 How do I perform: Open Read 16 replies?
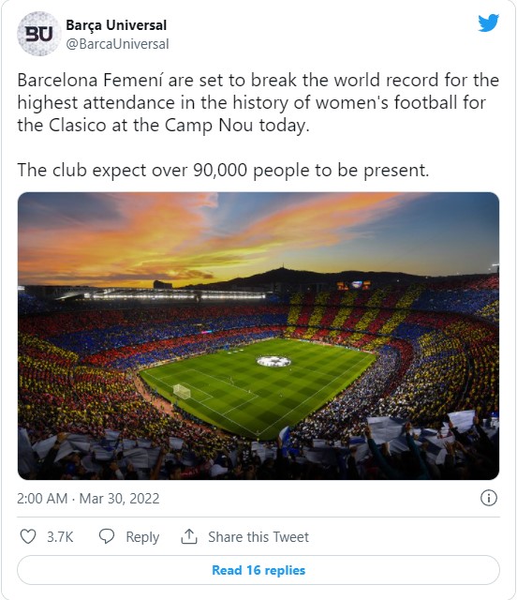(258, 570)
